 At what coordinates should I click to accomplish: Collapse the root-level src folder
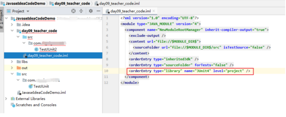[x=12, y=74]
